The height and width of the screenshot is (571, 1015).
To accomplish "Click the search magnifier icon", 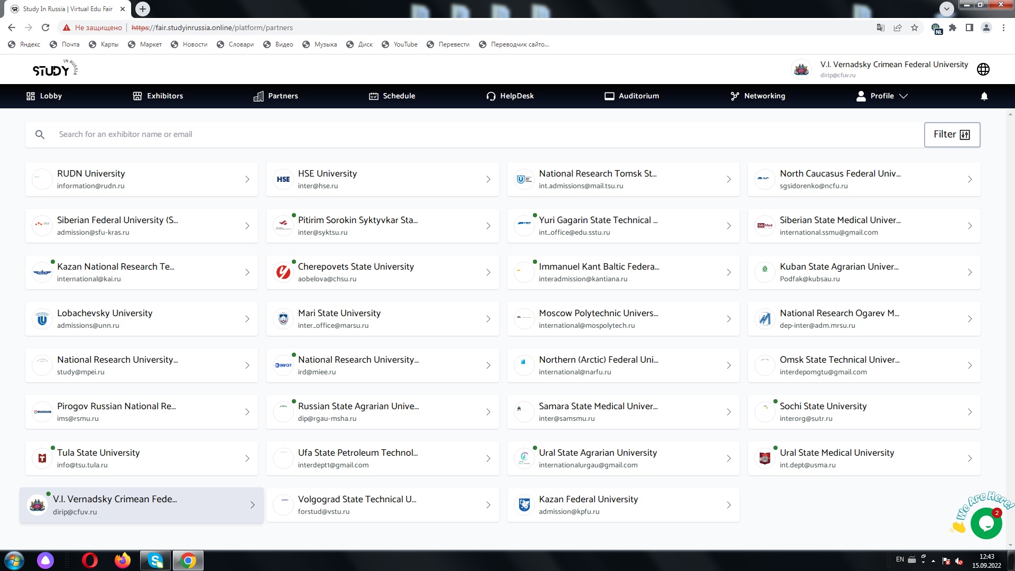I will pos(40,135).
